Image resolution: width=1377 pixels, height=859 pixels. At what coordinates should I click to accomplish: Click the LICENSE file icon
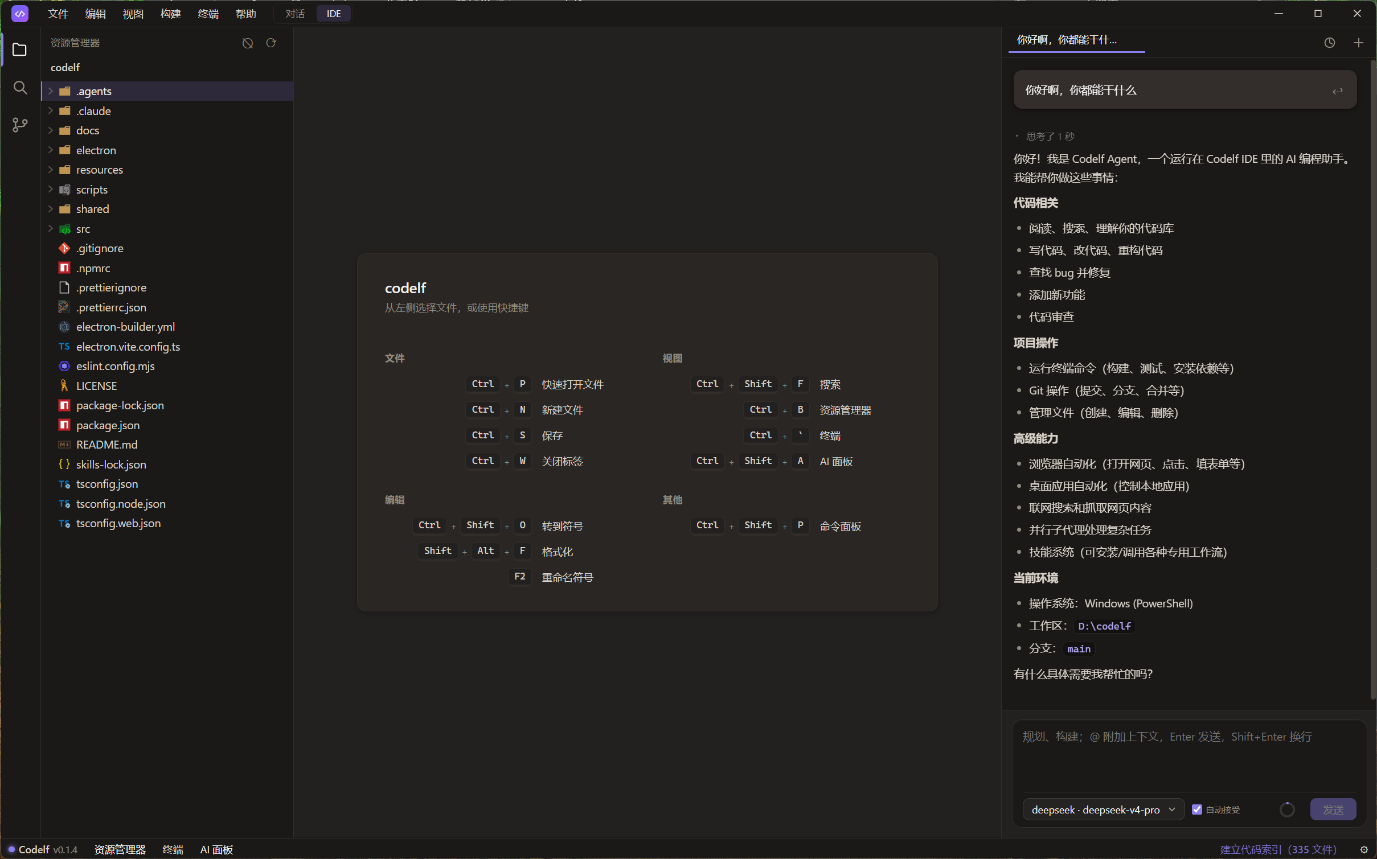tap(64, 386)
